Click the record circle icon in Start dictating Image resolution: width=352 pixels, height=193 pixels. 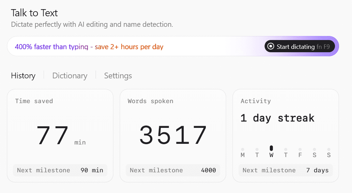pyautogui.click(x=271, y=46)
